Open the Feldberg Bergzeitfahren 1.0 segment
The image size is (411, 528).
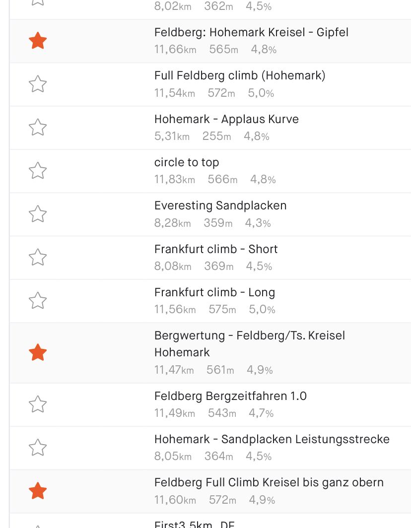coord(230,396)
